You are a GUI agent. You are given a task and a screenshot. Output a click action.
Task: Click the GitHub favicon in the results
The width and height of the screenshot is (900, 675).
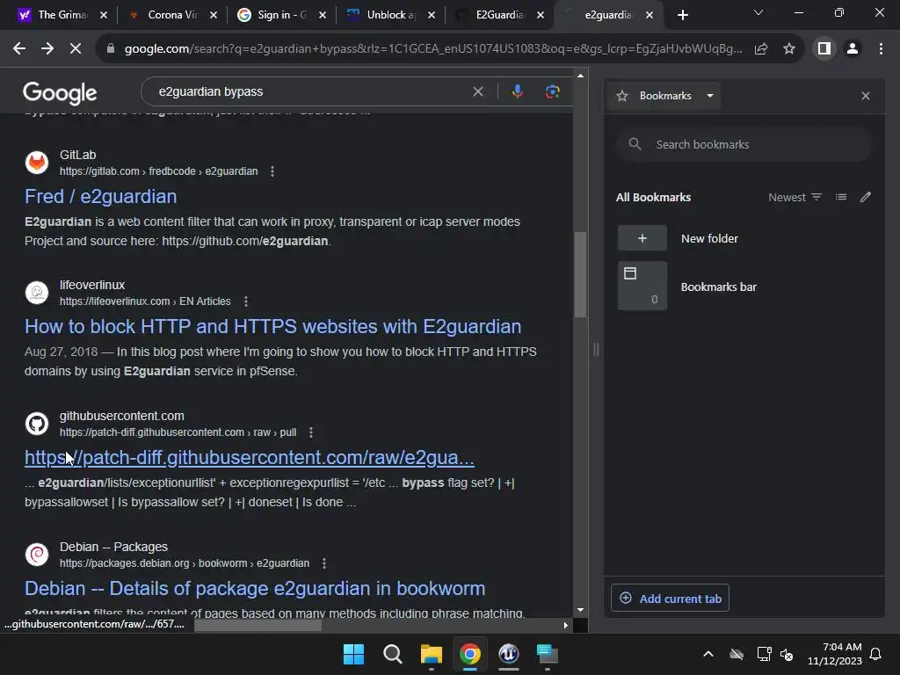37,424
